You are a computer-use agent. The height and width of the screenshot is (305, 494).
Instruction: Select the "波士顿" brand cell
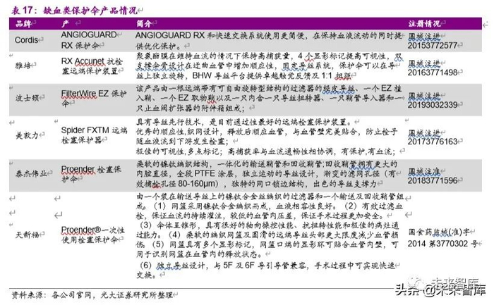pos(27,98)
